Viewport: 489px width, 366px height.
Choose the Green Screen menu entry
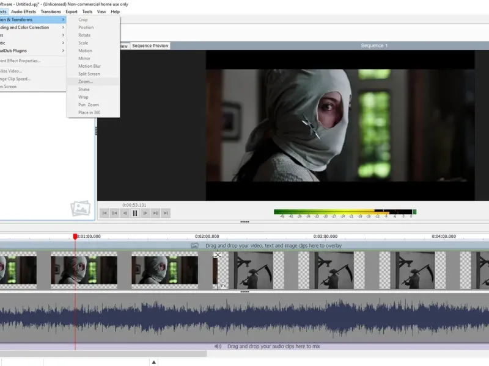(x=33, y=87)
